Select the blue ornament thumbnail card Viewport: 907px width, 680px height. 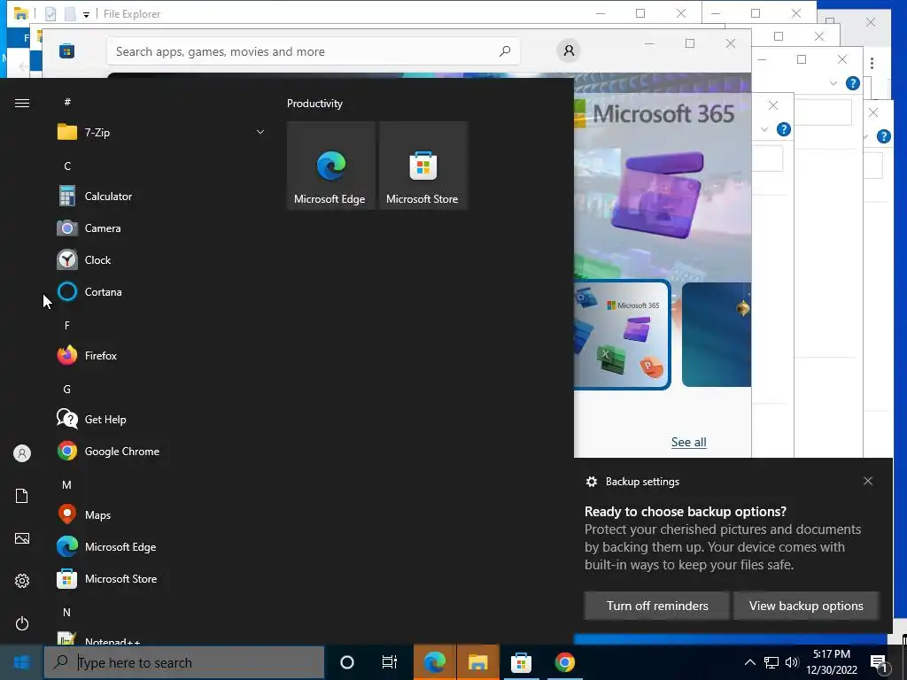point(717,335)
